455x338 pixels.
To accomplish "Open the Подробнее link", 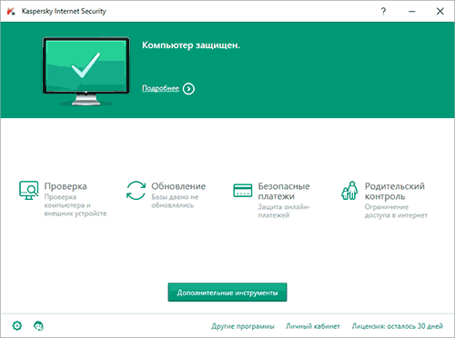I will point(160,88).
